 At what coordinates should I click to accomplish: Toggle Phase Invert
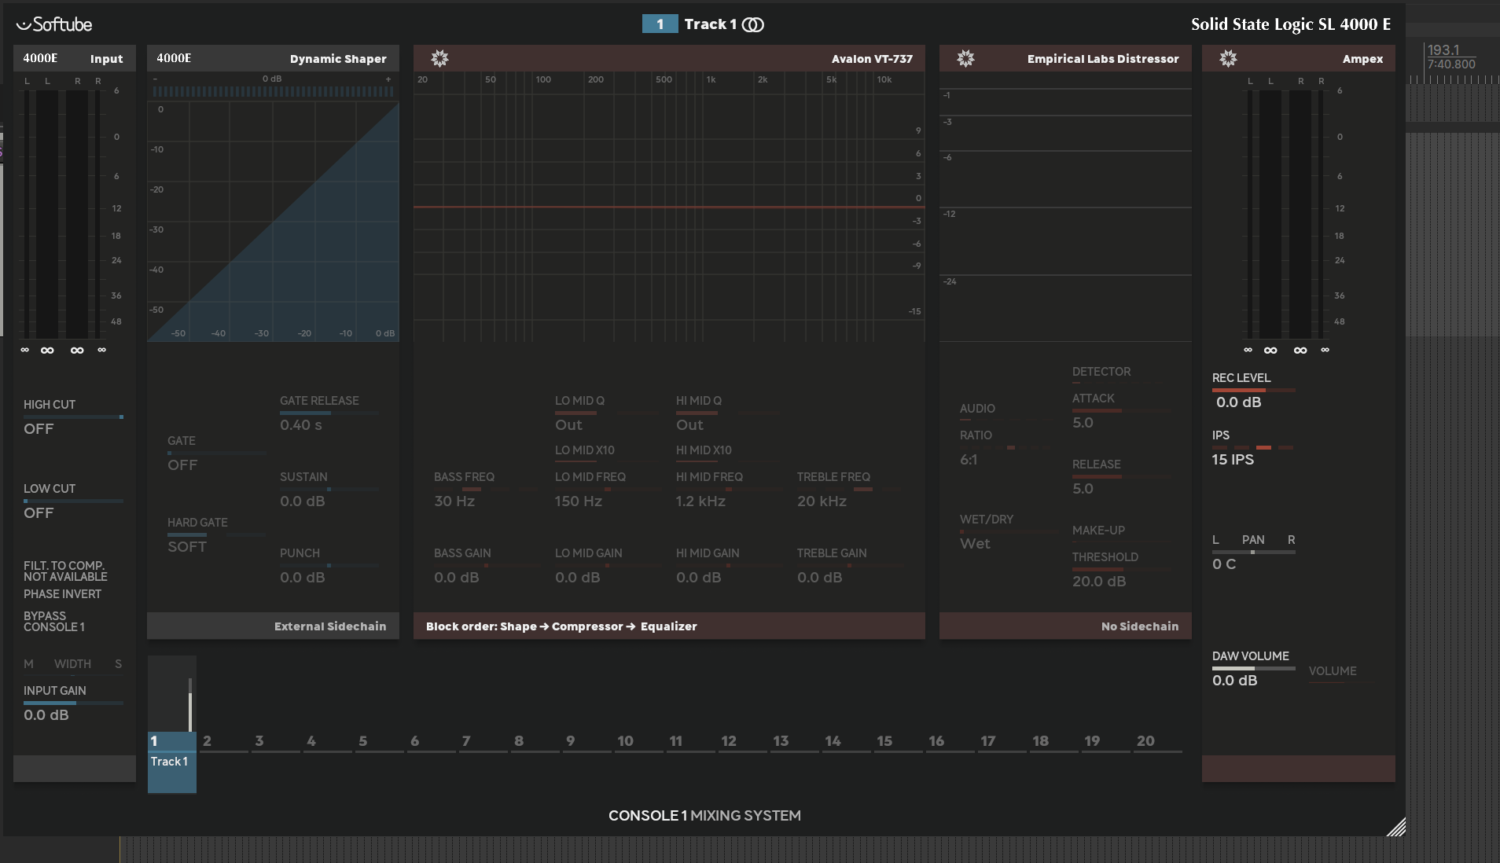click(x=62, y=594)
